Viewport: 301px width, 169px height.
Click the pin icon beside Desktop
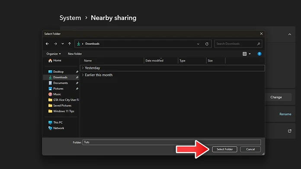pyautogui.click(x=77, y=72)
